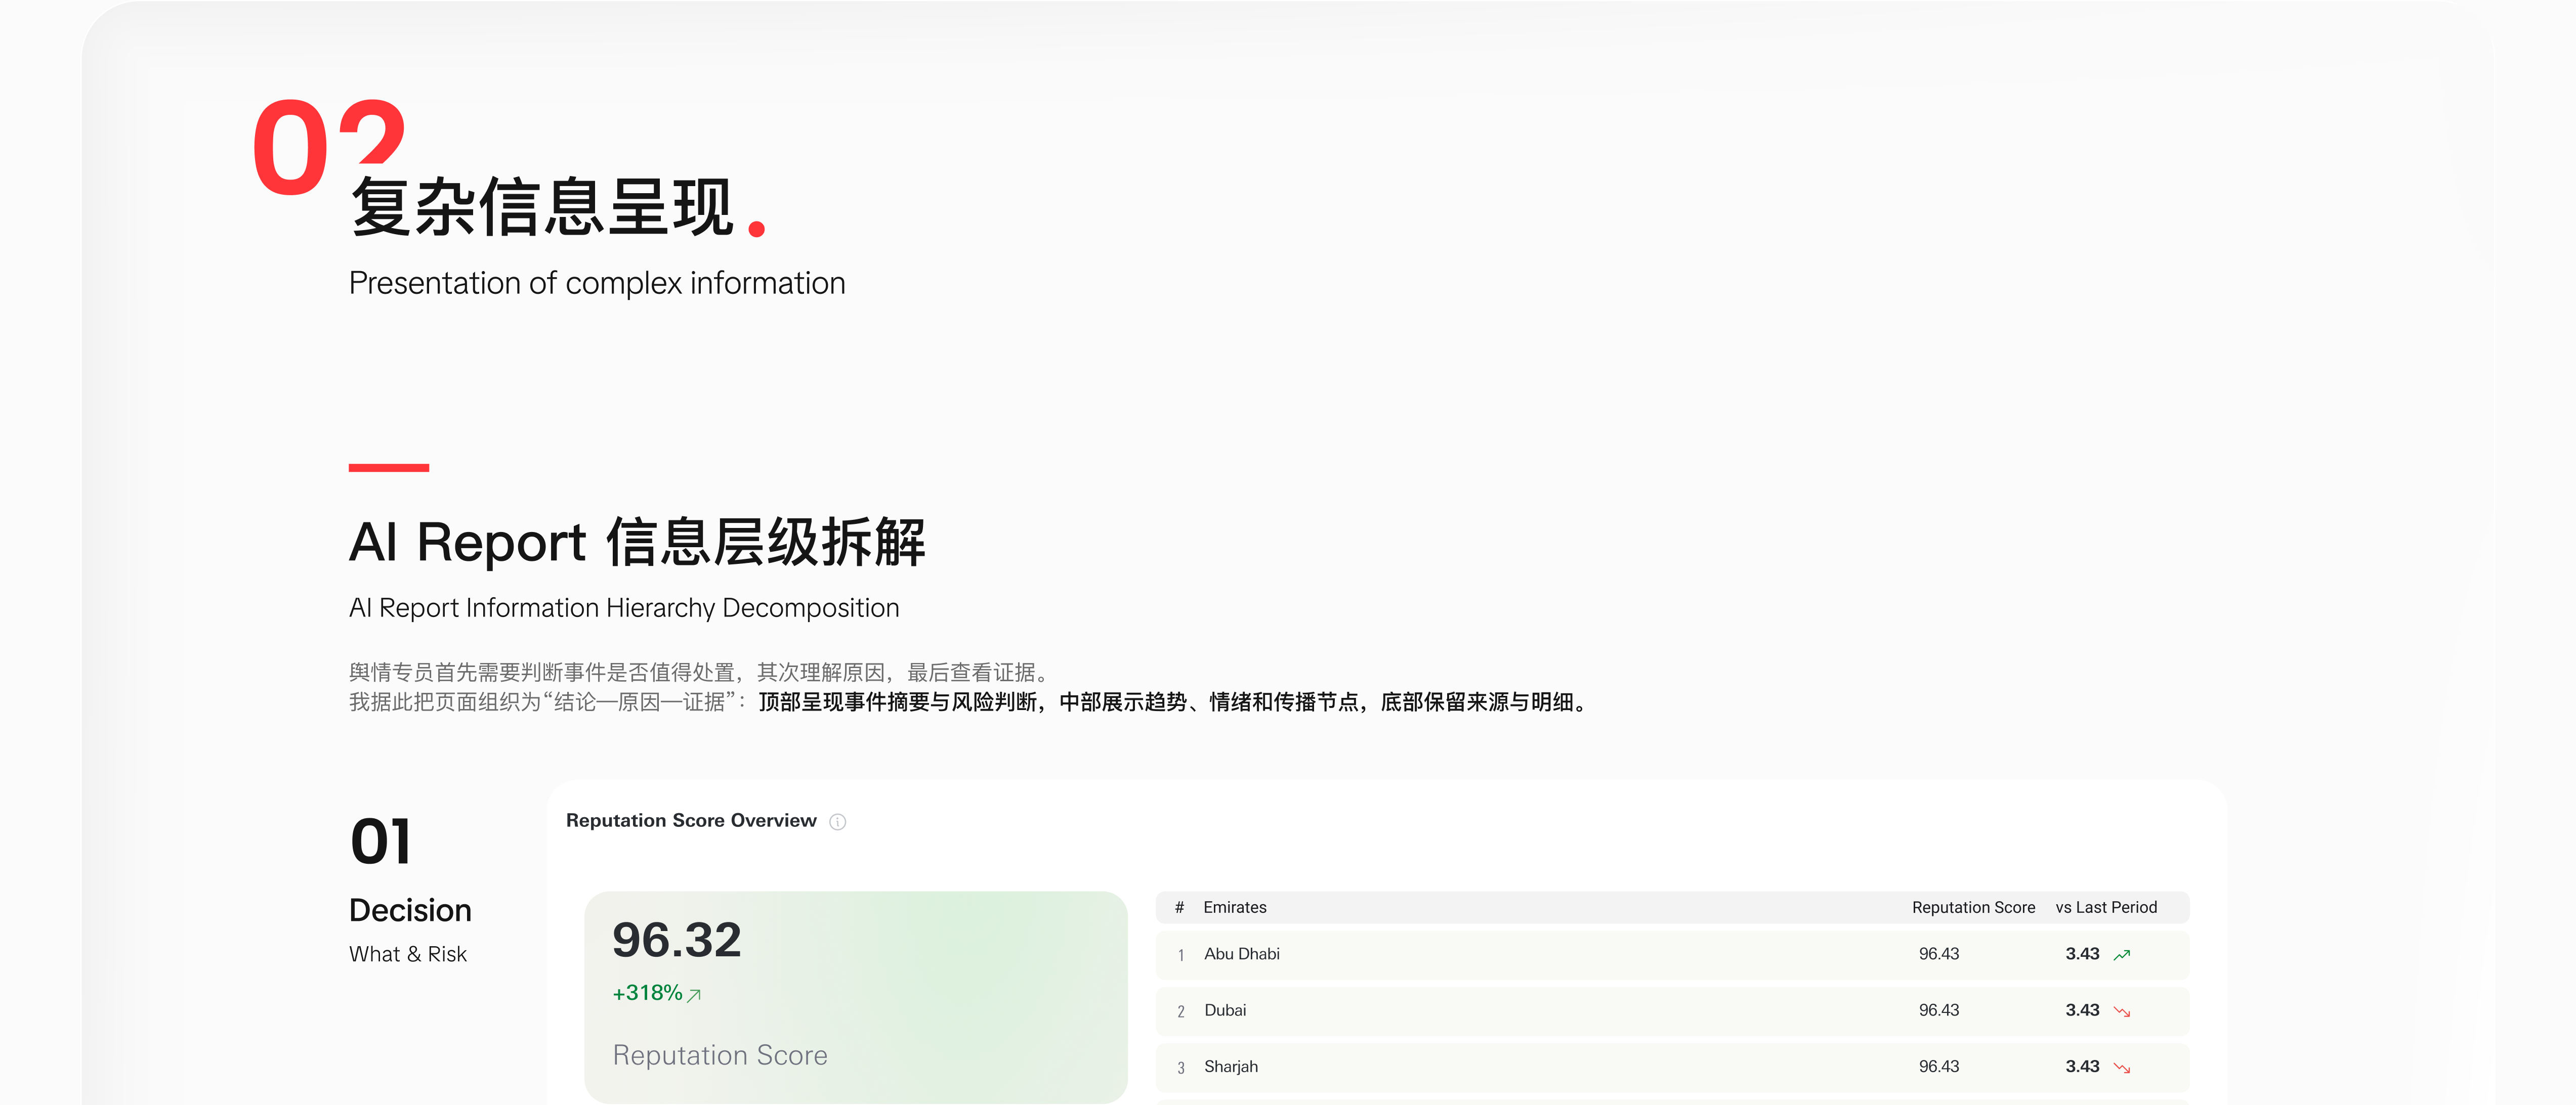This screenshot has width=2576, height=1105.
Task: Click Abu Dhabi's 3.43 change value
Action: pos(2082,954)
